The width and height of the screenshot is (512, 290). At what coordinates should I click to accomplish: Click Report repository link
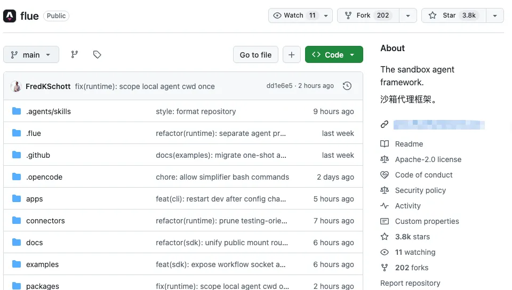point(410,283)
